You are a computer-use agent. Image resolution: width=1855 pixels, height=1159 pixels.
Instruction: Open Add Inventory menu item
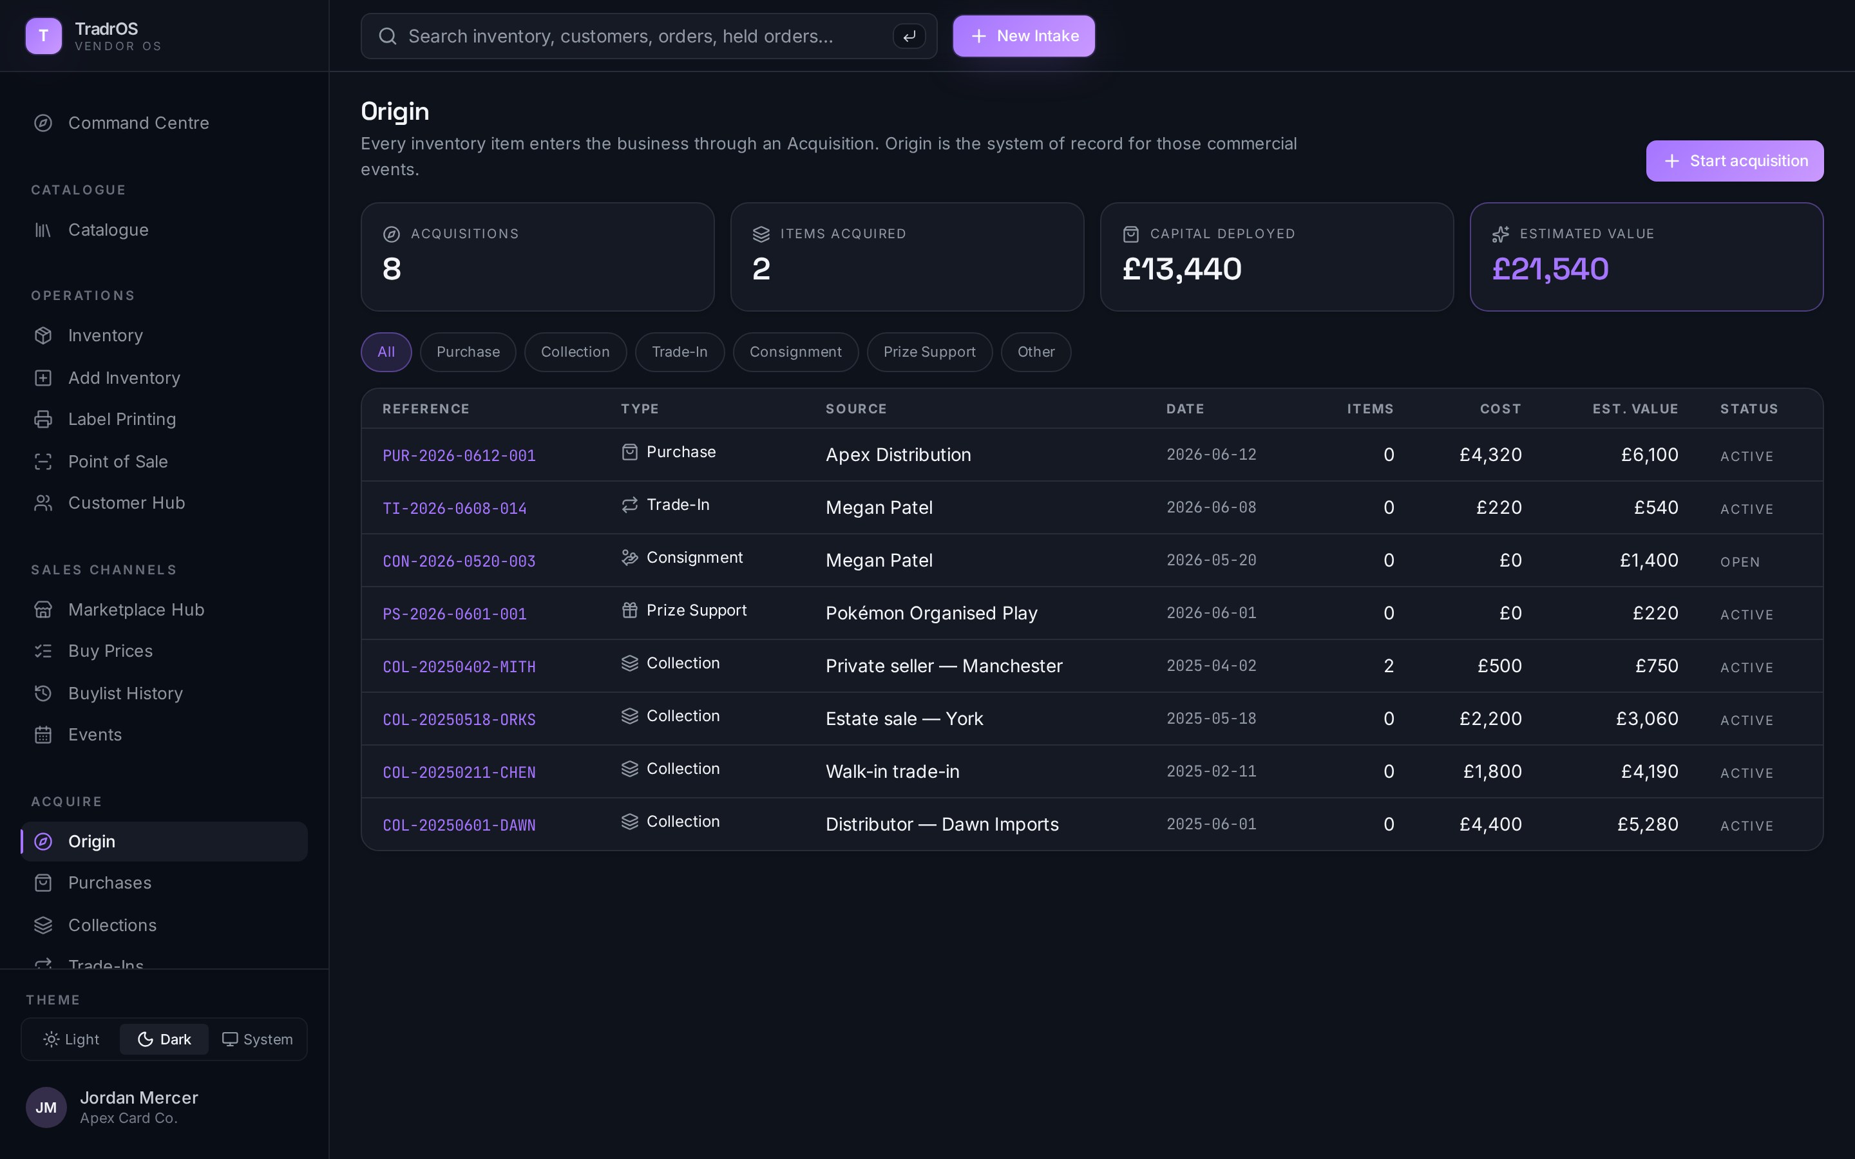coord(164,378)
